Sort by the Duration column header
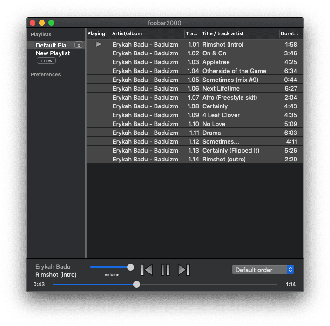The image size is (330, 326). pos(290,33)
